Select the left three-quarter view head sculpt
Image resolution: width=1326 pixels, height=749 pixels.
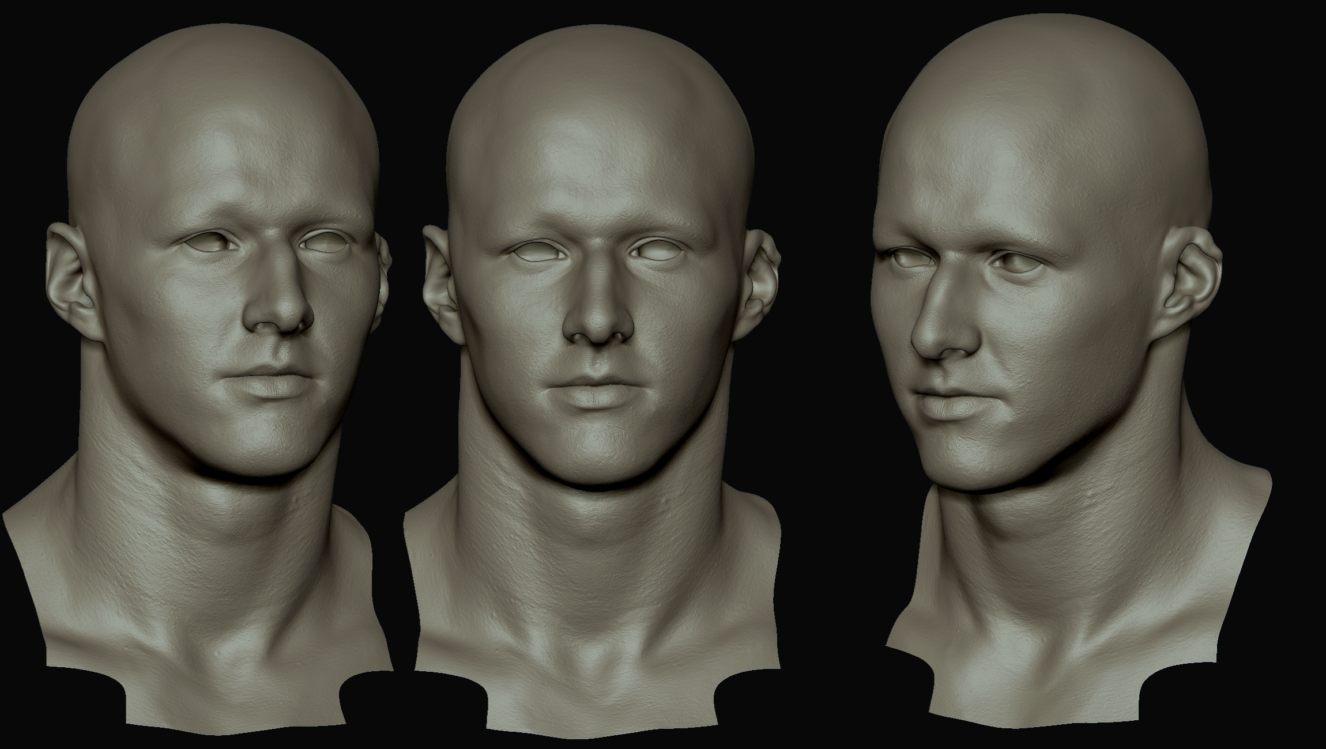pos(199,380)
